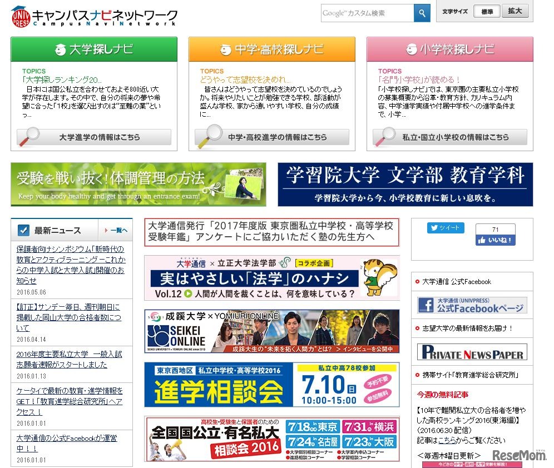Click the blue search magnifier button
This screenshot has width=554, height=468.
tap(422, 13)
